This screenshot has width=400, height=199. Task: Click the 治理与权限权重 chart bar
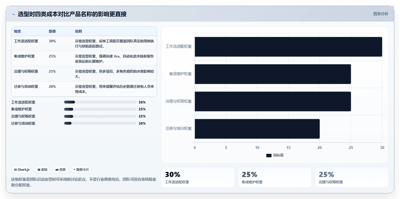point(273,101)
